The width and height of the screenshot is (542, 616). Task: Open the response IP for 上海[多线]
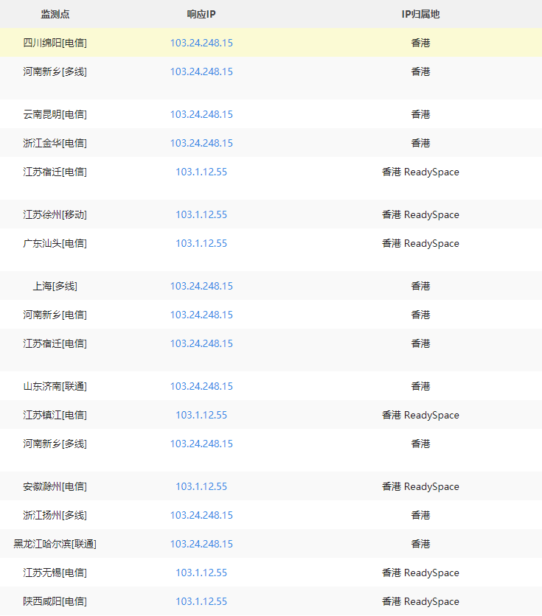tap(201, 286)
